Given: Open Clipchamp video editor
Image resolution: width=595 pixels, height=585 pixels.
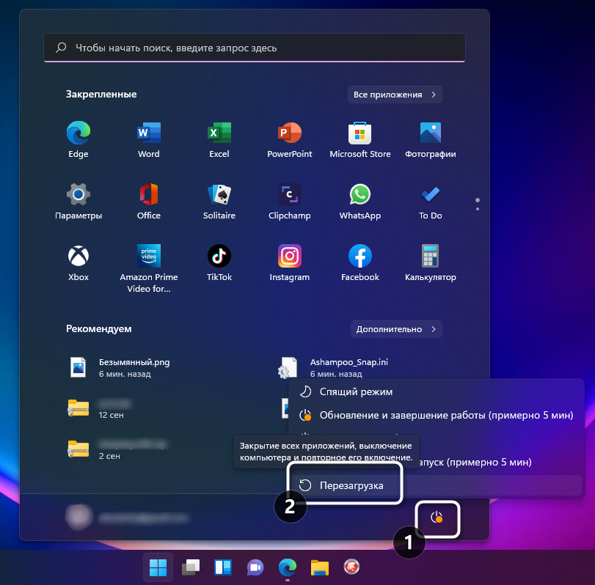Looking at the screenshot, I should point(289,199).
